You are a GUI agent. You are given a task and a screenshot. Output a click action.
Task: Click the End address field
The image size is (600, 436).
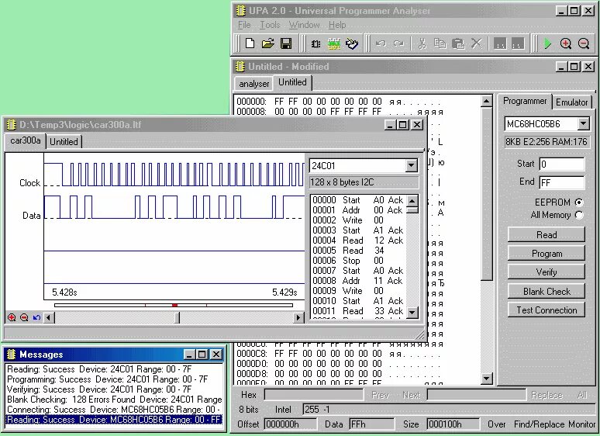coord(562,182)
